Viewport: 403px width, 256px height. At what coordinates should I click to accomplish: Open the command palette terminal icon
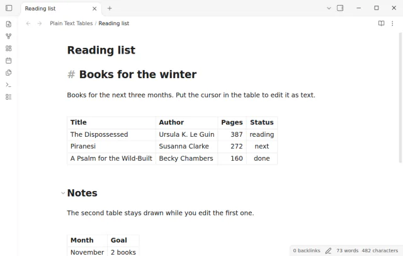pos(8,84)
